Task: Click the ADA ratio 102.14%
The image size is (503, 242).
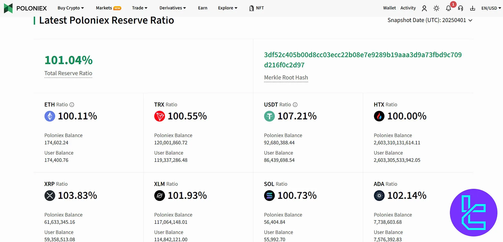Action: click(x=407, y=196)
